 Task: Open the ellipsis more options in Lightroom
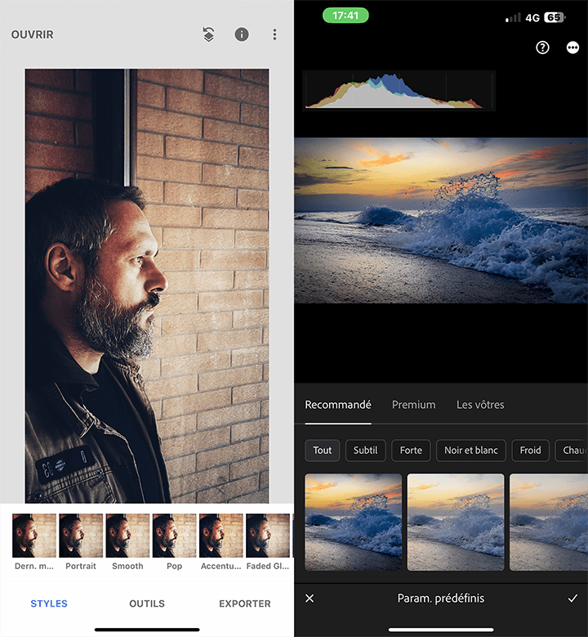pos(572,47)
